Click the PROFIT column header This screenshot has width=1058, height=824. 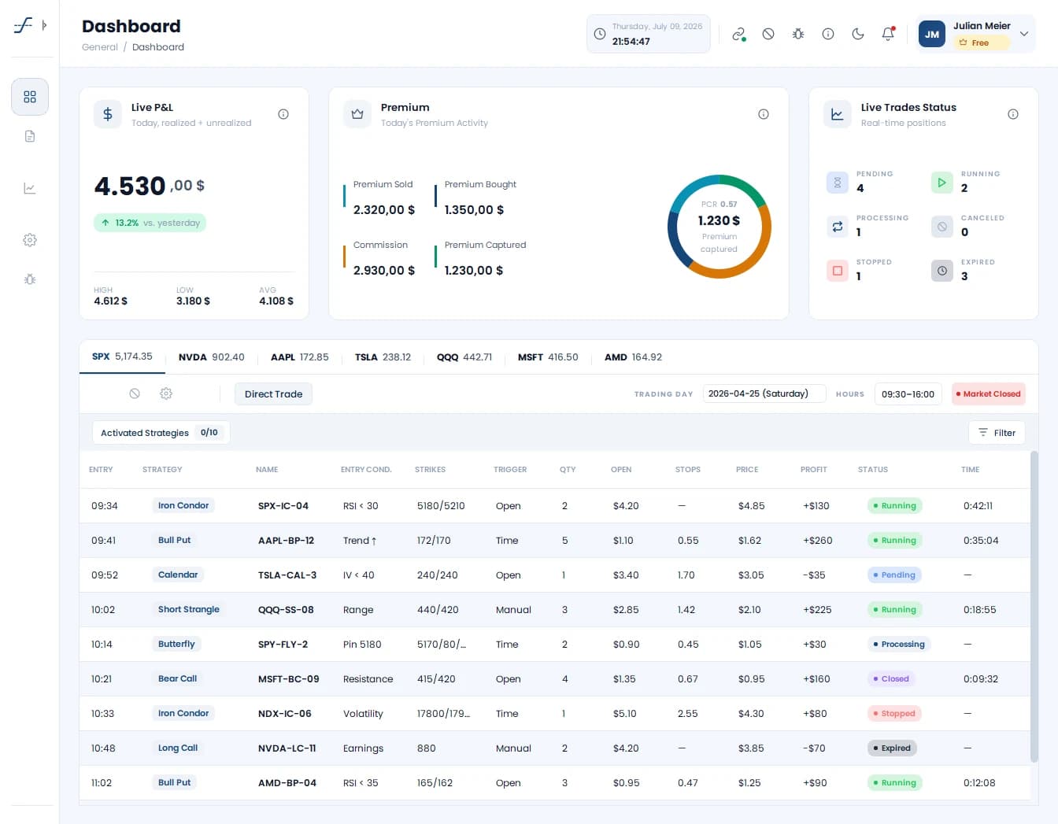814,470
